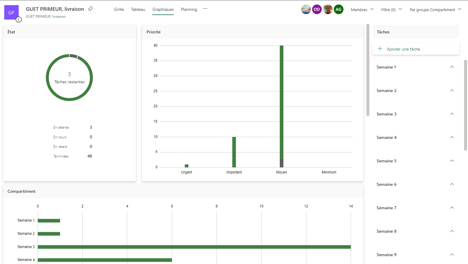Click the GP plan logo tile
The image size is (468, 264).
coord(11,12)
